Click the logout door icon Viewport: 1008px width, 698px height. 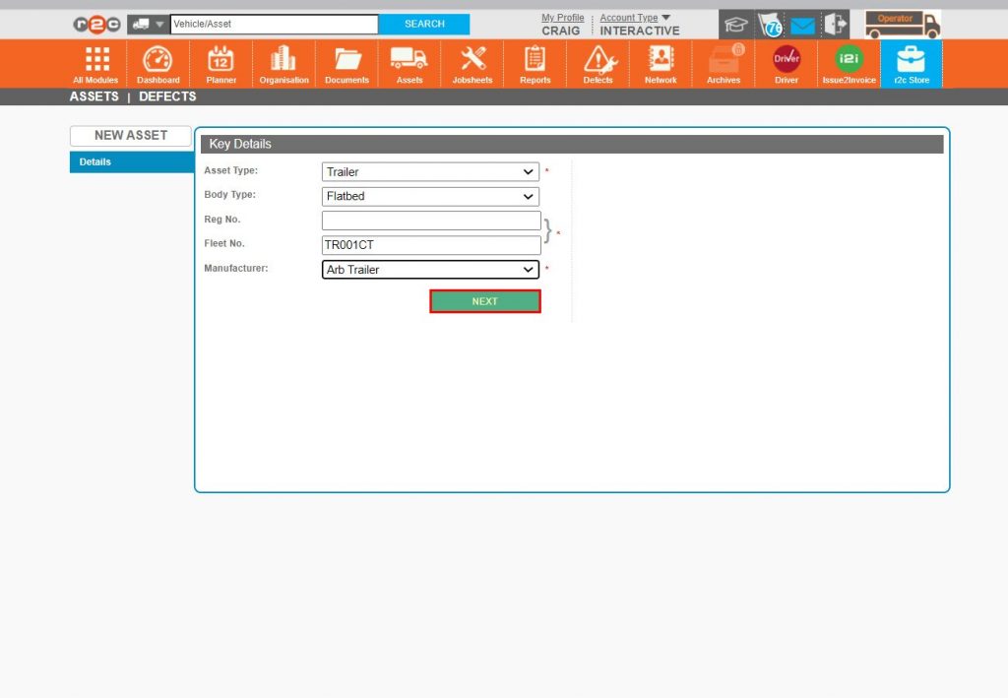pos(835,24)
